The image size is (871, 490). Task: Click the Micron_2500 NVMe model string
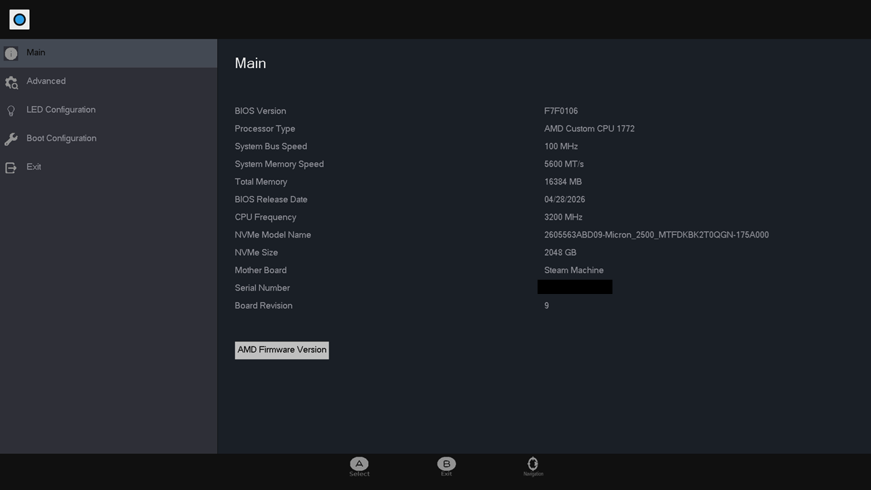(x=656, y=235)
